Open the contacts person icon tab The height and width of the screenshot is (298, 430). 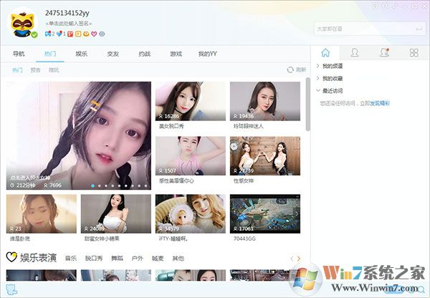[x=354, y=53]
